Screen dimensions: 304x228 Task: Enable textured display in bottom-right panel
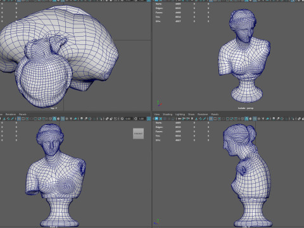tap(259, 118)
